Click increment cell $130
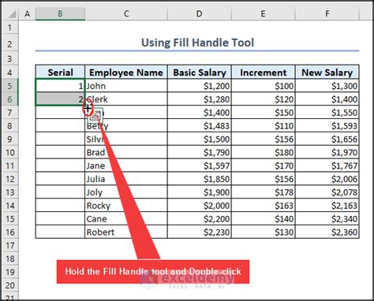The image size is (374, 301). [264, 232]
